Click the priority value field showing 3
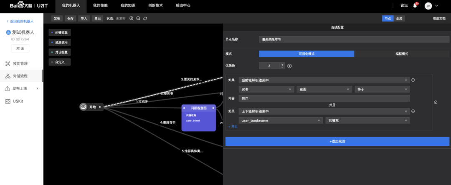Image resolution: width=451 pixels, height=185 pixels. [269, 66]
